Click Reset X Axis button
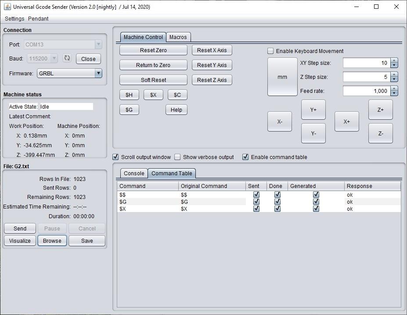The width and height of the screenshot is (407, 315). pyautogui.click(x=212, y=50)
